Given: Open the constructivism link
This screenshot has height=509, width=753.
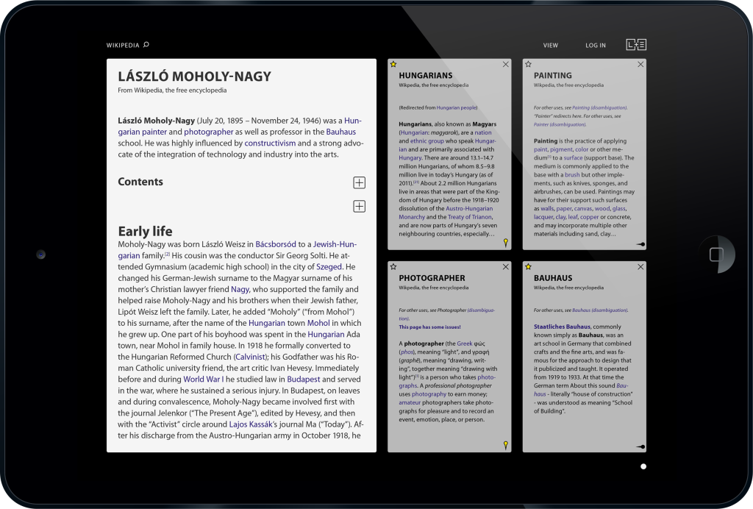Looking at the screenshot, I should click(270, 143).
